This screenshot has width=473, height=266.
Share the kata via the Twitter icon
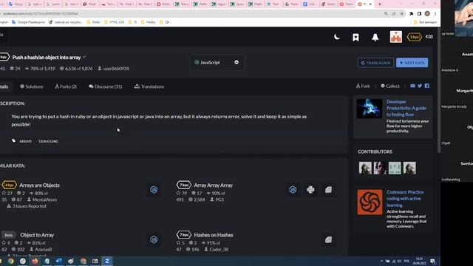point(420,86)
